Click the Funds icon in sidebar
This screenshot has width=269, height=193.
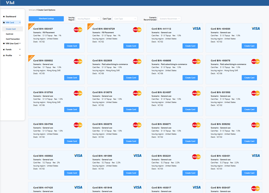pos(4,49)
